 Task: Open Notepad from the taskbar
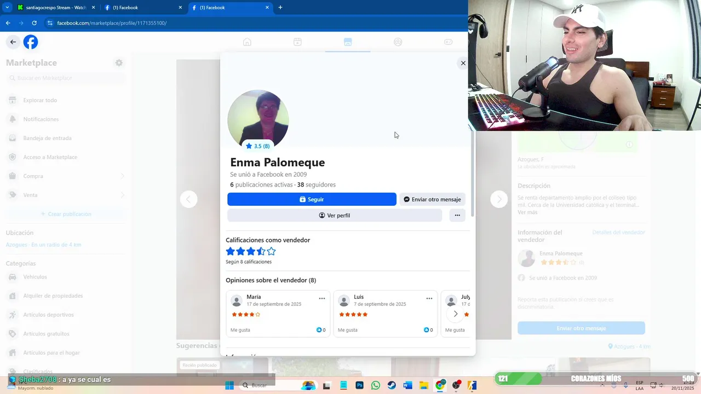(343, 385)
